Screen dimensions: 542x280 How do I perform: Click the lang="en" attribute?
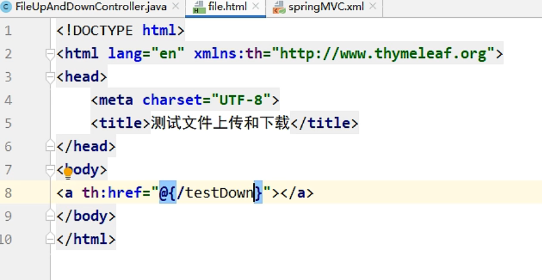(146, 54)
